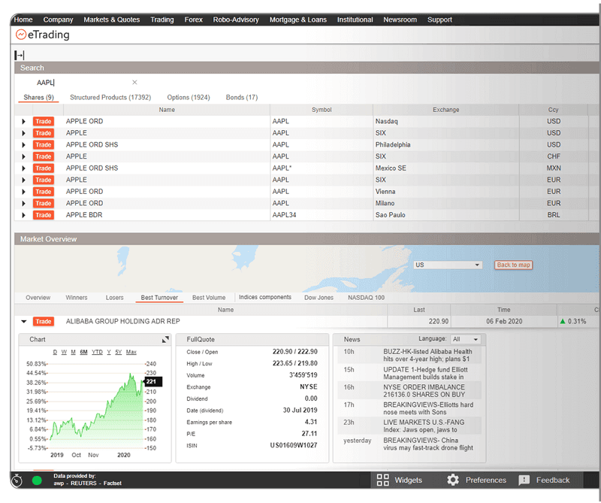Collapse the Alibaba Group Holding row
This screenshot has height=503, width=601.
[24, 322]
